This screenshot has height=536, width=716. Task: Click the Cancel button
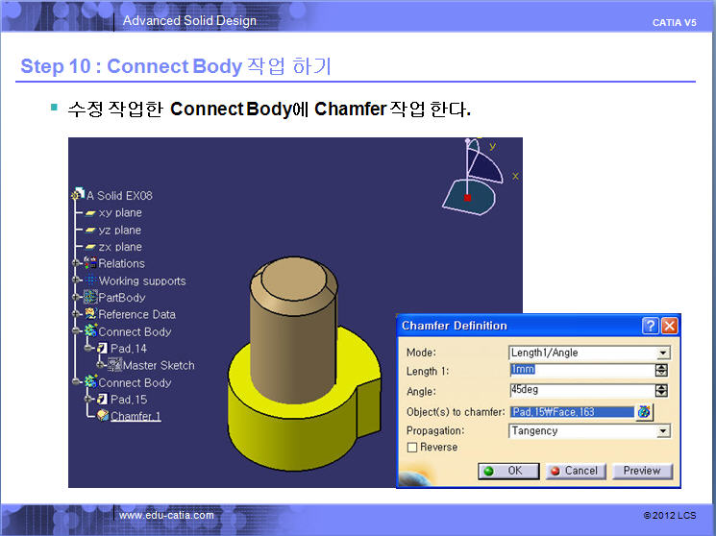(x=573, y=471)
